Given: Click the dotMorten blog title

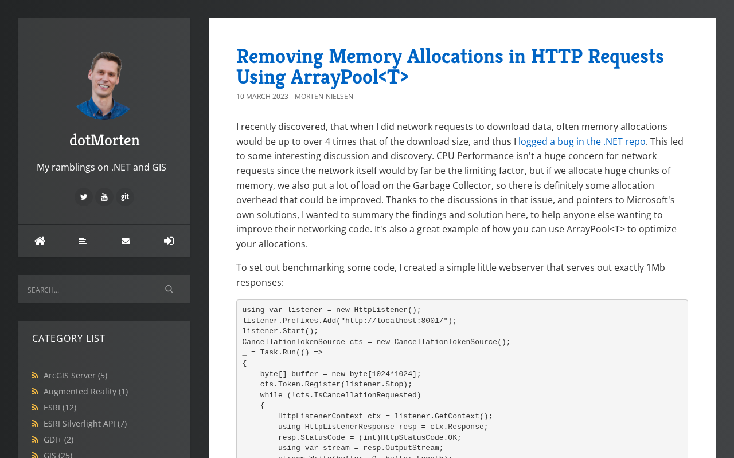Looking at the screenshot, I should click(104, 140).
